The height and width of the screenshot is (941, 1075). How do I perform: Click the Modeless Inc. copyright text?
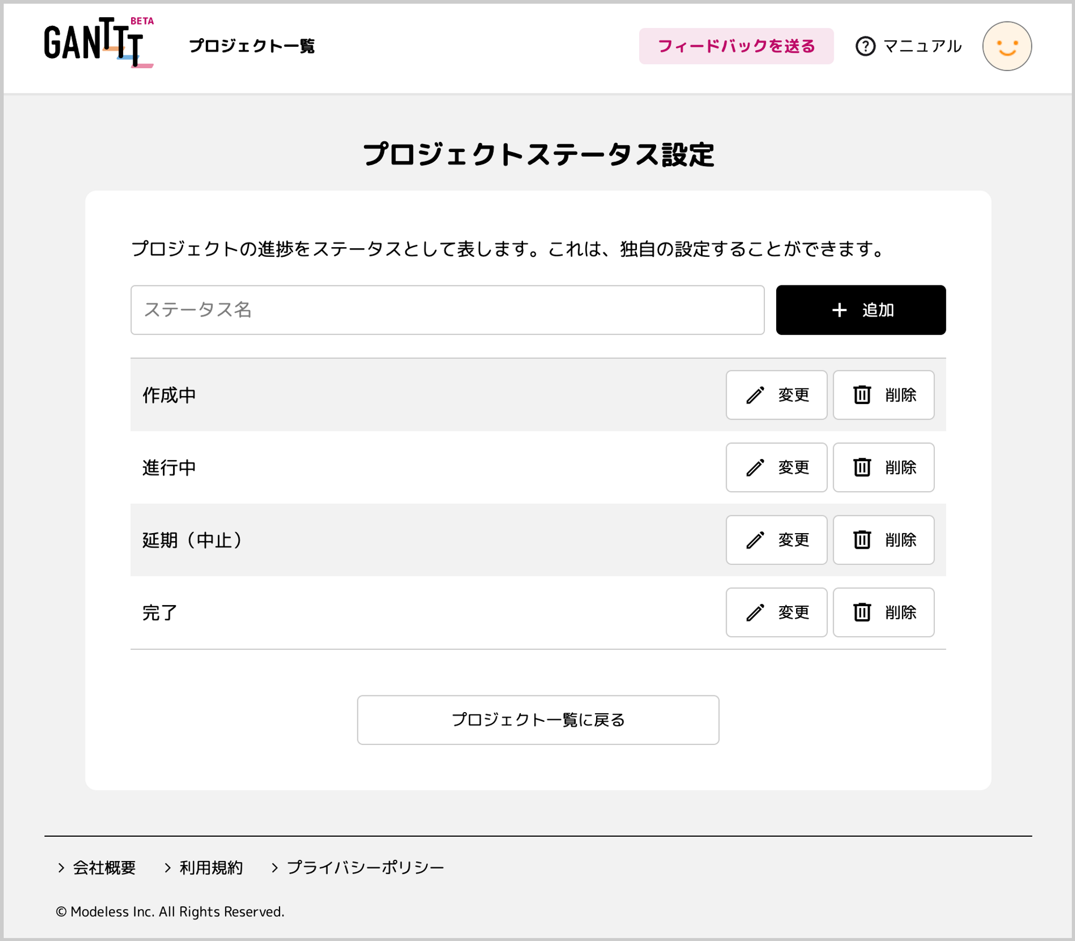coord(170,912)
